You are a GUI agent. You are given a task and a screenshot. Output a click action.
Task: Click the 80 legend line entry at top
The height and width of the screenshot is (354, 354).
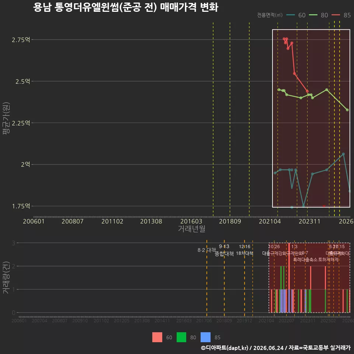pos(318,15)
